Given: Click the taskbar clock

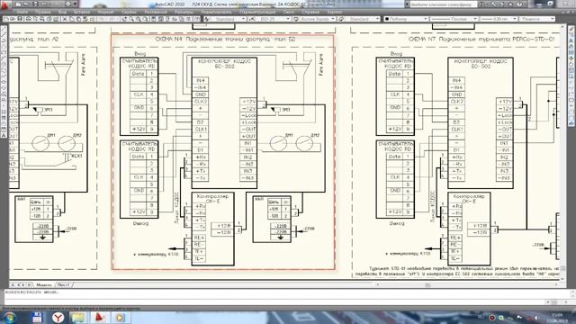Looking at the screenshot, I should [x=556, y=318].
